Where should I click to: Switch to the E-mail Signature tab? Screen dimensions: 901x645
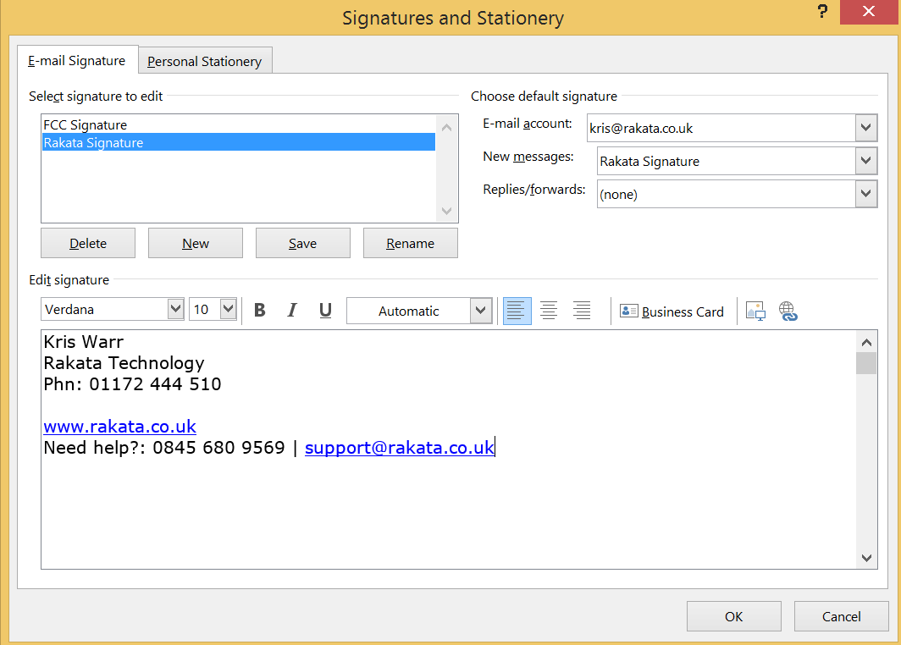77,60
